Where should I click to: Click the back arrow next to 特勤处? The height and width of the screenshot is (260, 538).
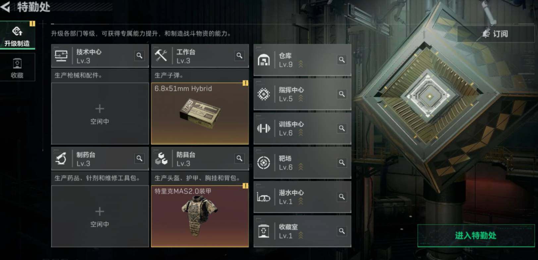[x=6, y=6]
